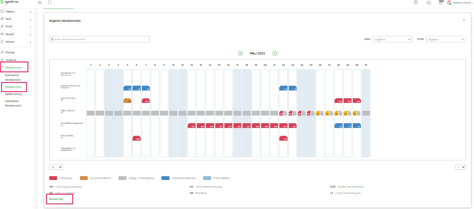Viewport: 474px width, 209px height.
Task: Click the employee name search field
Action: tap(100, 39)
